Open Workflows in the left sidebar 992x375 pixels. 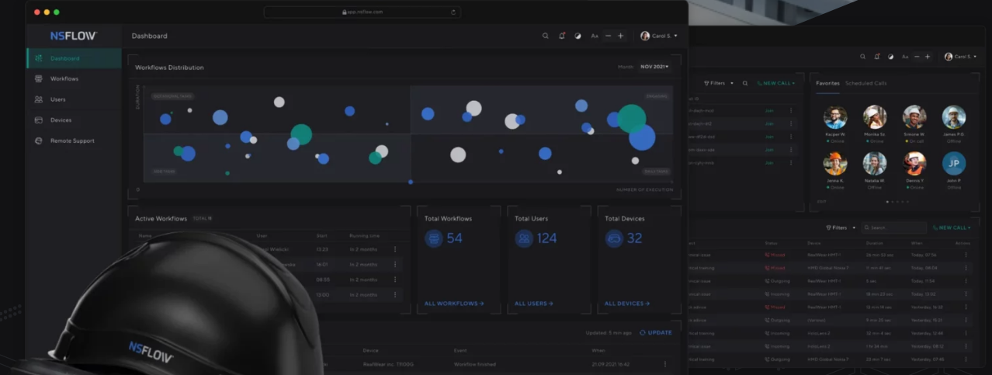73,79
